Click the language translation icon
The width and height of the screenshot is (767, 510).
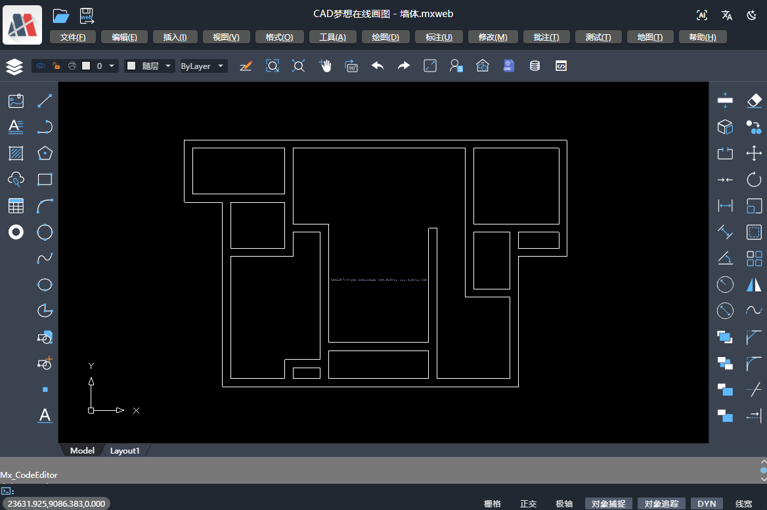727,15
